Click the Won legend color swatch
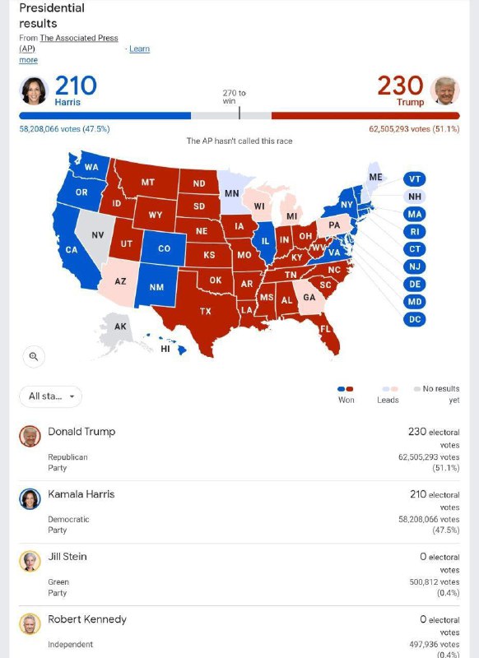479x658 pixels. 346,389
